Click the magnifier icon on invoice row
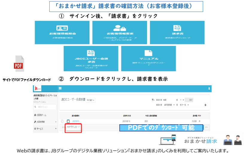Screen dimensions: 248x155 pyautogui.click(x=62, y=121)
